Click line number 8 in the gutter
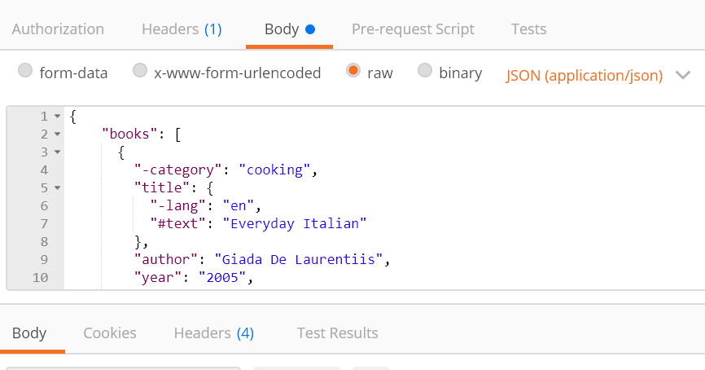The height and width of the screenshot is (370, 705). [x=44, y=242]
